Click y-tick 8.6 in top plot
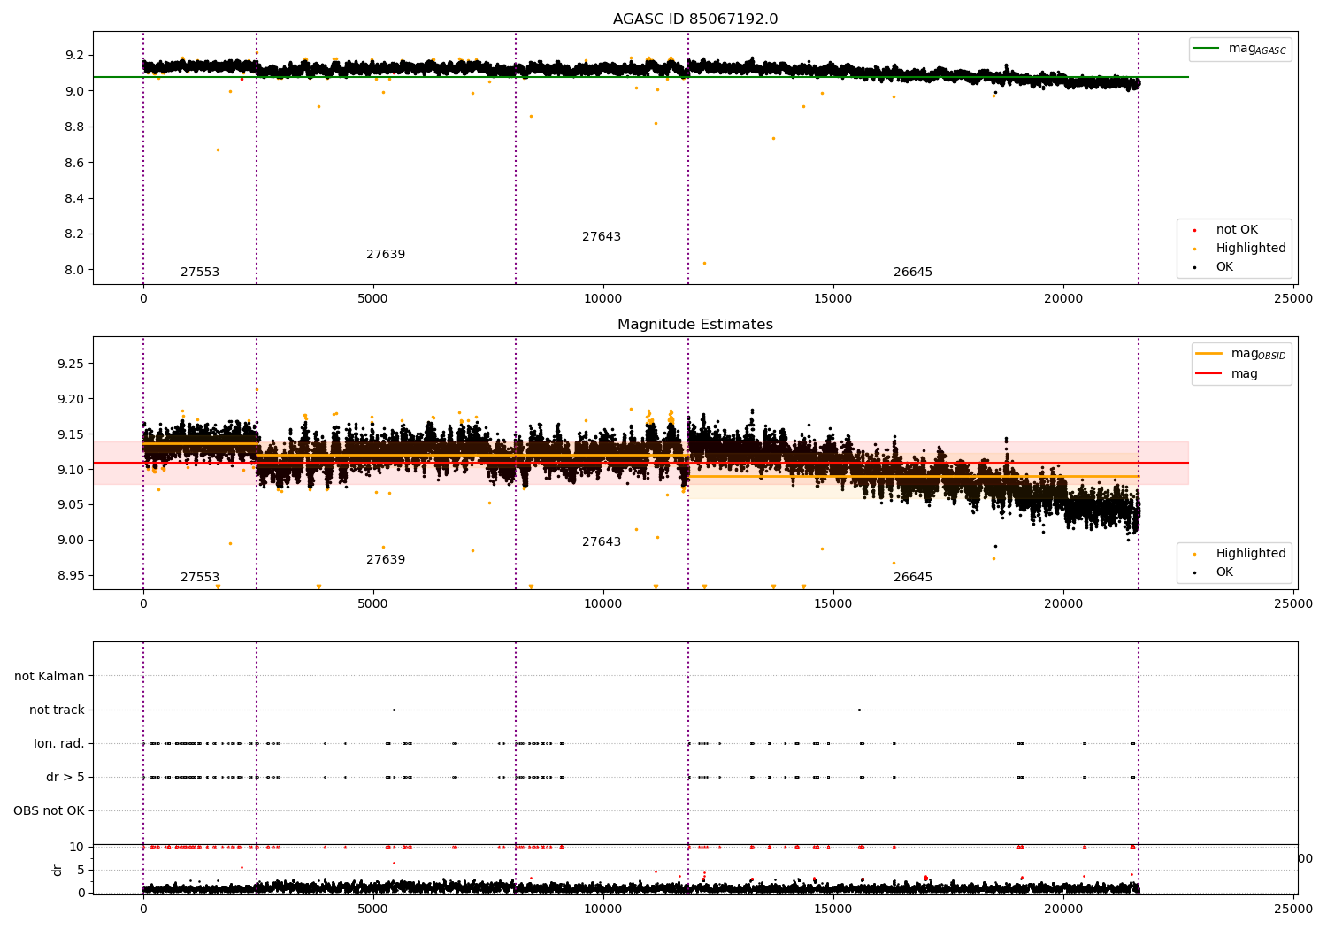1327x929 pixels. [76, 164]
